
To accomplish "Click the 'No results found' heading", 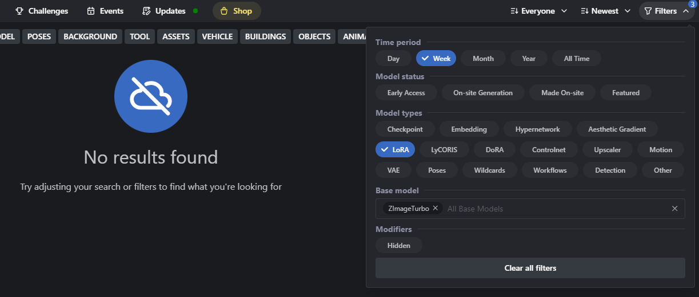I will 151,157.
